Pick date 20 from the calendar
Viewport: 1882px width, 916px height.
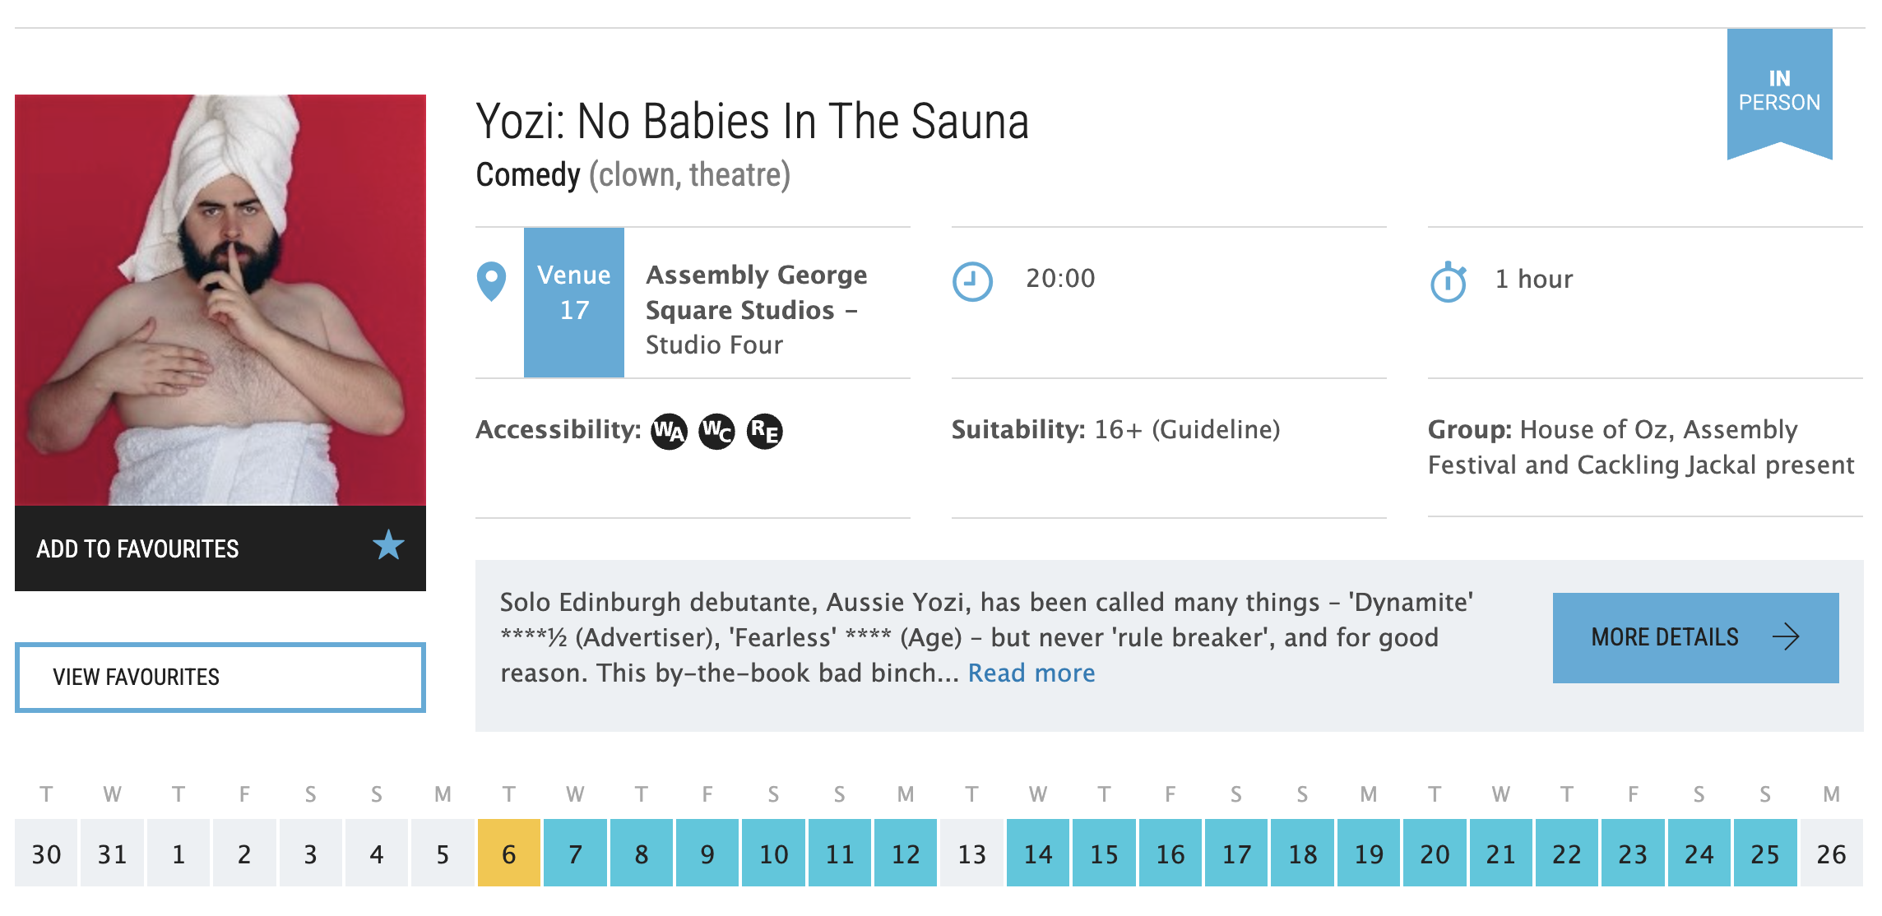click(x=1435, y=854)
